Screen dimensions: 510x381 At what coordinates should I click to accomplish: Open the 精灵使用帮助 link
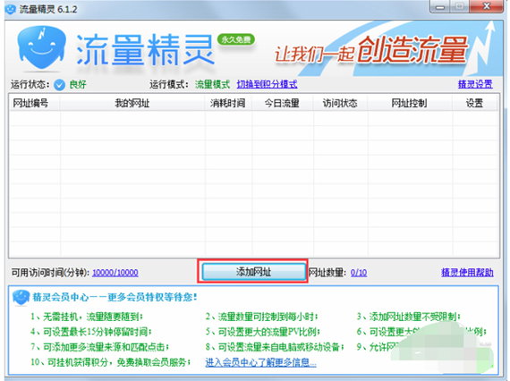click(467, 272)
